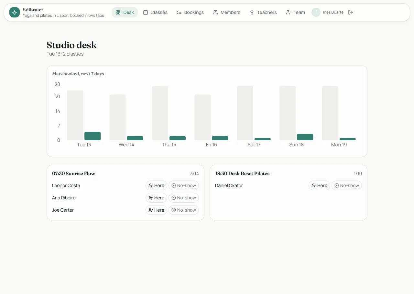Navigate to the Teachers tab
This screenshot has height=294, width=414.
click(x=263, y=12)
